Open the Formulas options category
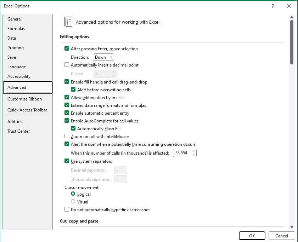This screenshot has height=242, width=298. coord(28,28)
